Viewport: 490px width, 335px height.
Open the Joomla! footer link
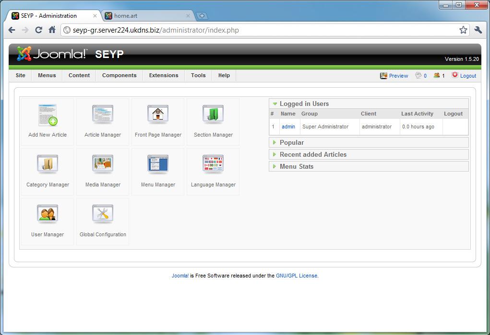(180, 276)
